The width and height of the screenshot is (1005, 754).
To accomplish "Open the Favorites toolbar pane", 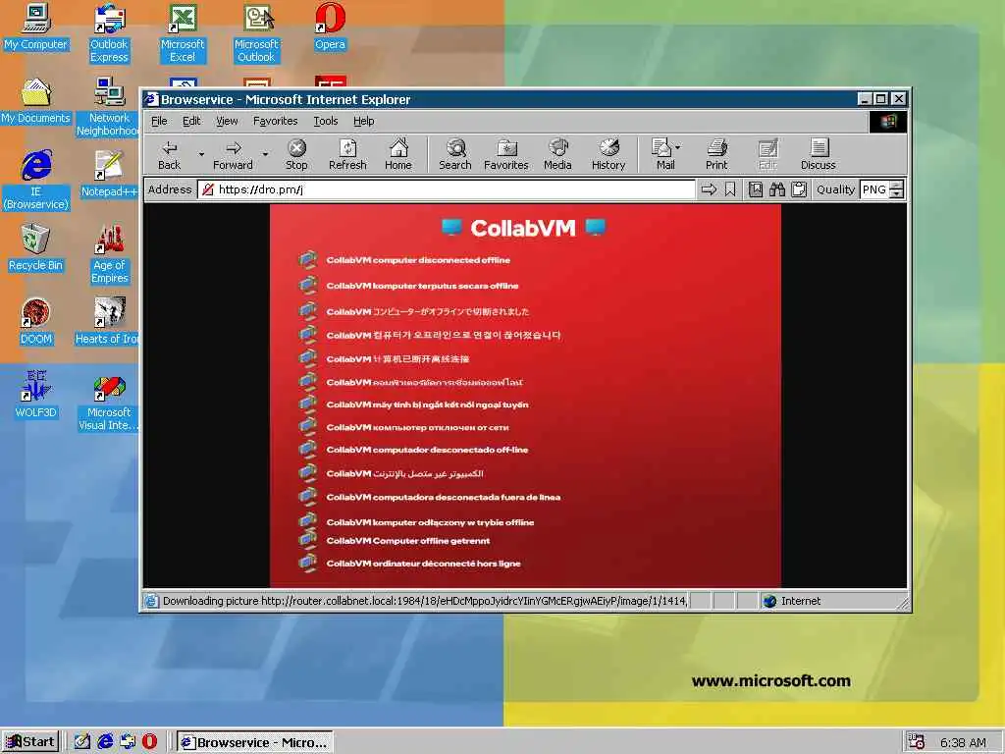I will (505, 155).
